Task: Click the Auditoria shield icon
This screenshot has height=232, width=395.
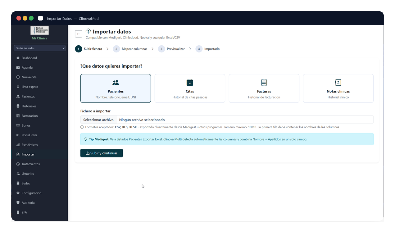Action: click(18, 202)
